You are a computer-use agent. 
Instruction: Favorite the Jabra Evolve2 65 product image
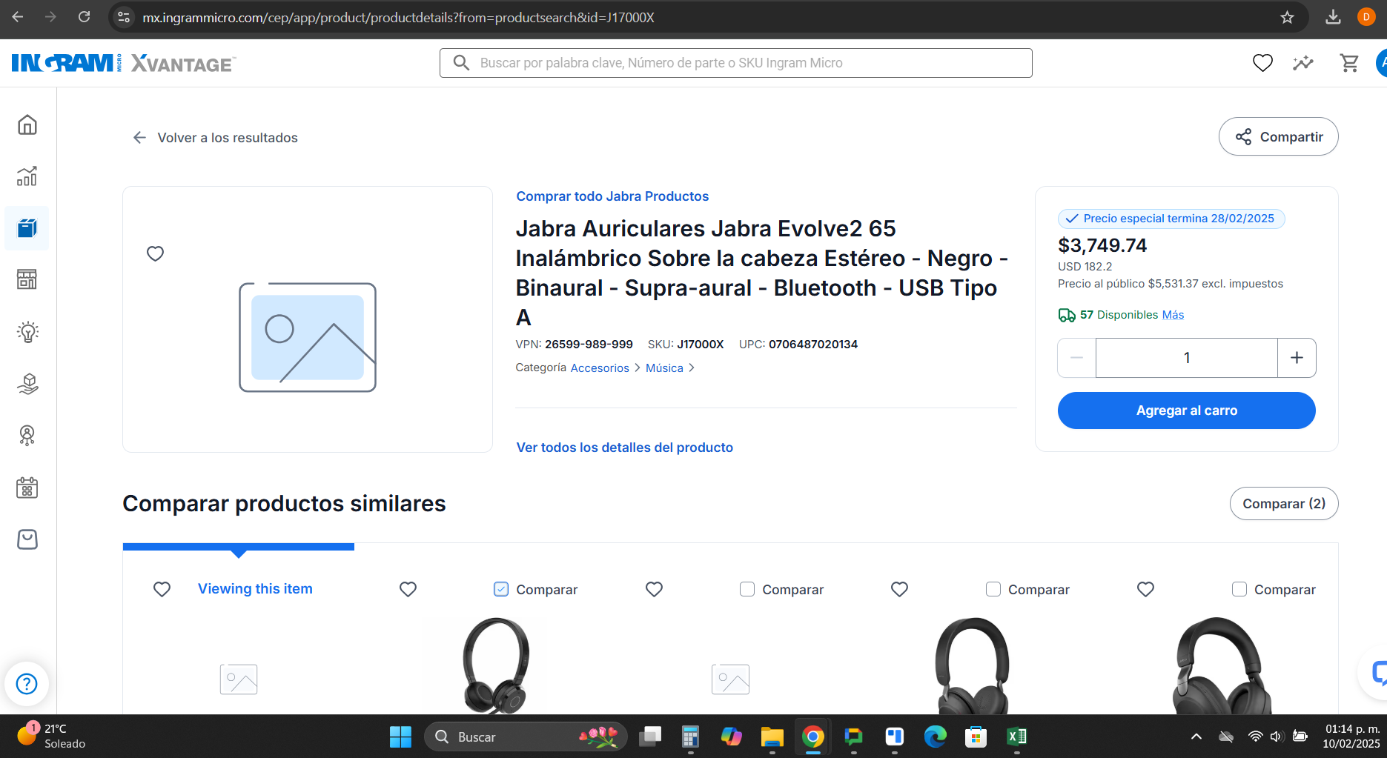pyautogui.click(x=155, y=253)
